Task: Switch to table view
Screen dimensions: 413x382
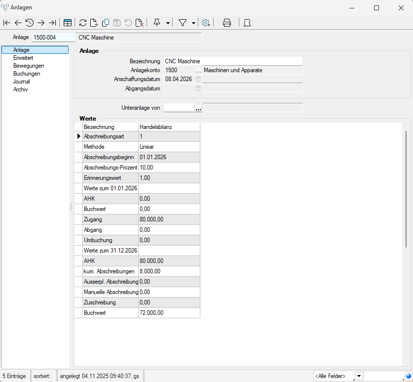Action: pyautogui.click(x=68, y=23)
